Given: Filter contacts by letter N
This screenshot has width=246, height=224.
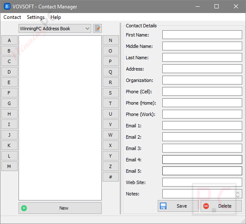Looking at the screenshot, I should (x=111, y=40).
